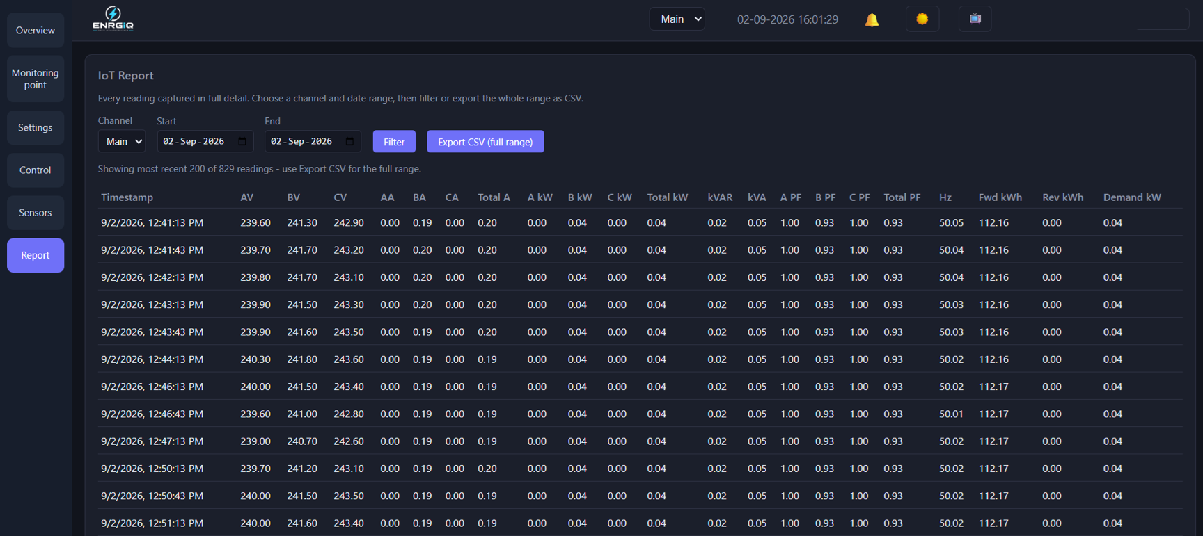The height and width of the screenshot is (536, 1203).
Task: Click the End date field
Action: pyautogui.click(x=313, y=141)
